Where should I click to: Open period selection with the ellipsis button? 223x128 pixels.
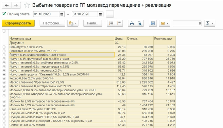[x=110, y=14]
